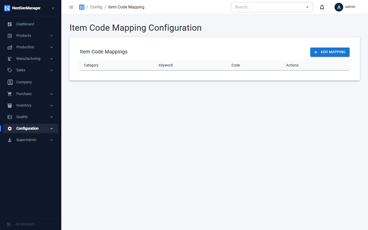Click the All Modules grid icon
The image size is (368, 230).
tap(9, 224)
